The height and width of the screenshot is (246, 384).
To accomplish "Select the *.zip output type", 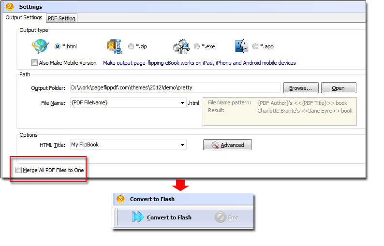I will pos(131,46).
